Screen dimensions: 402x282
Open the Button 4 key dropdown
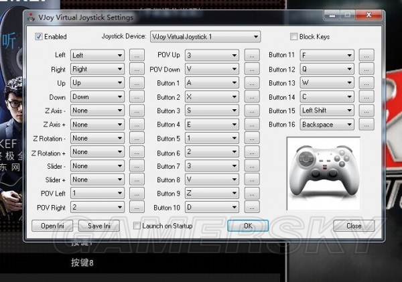(212, 125)
